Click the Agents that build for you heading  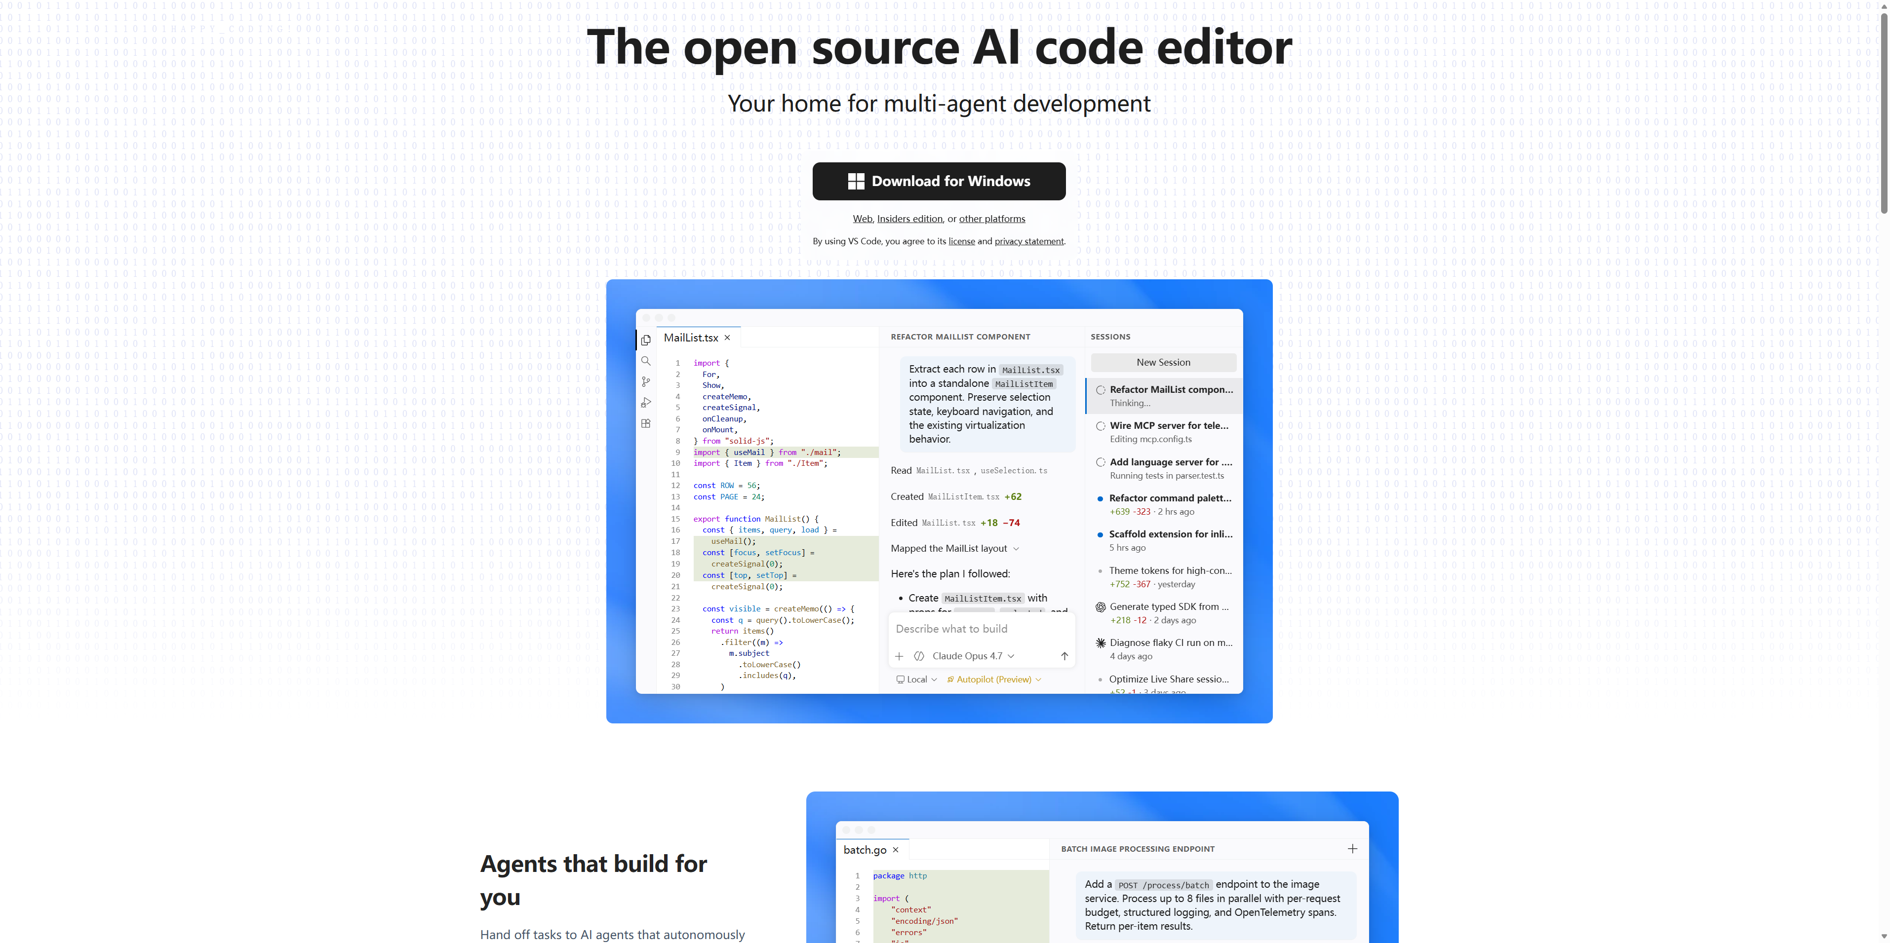593,880
